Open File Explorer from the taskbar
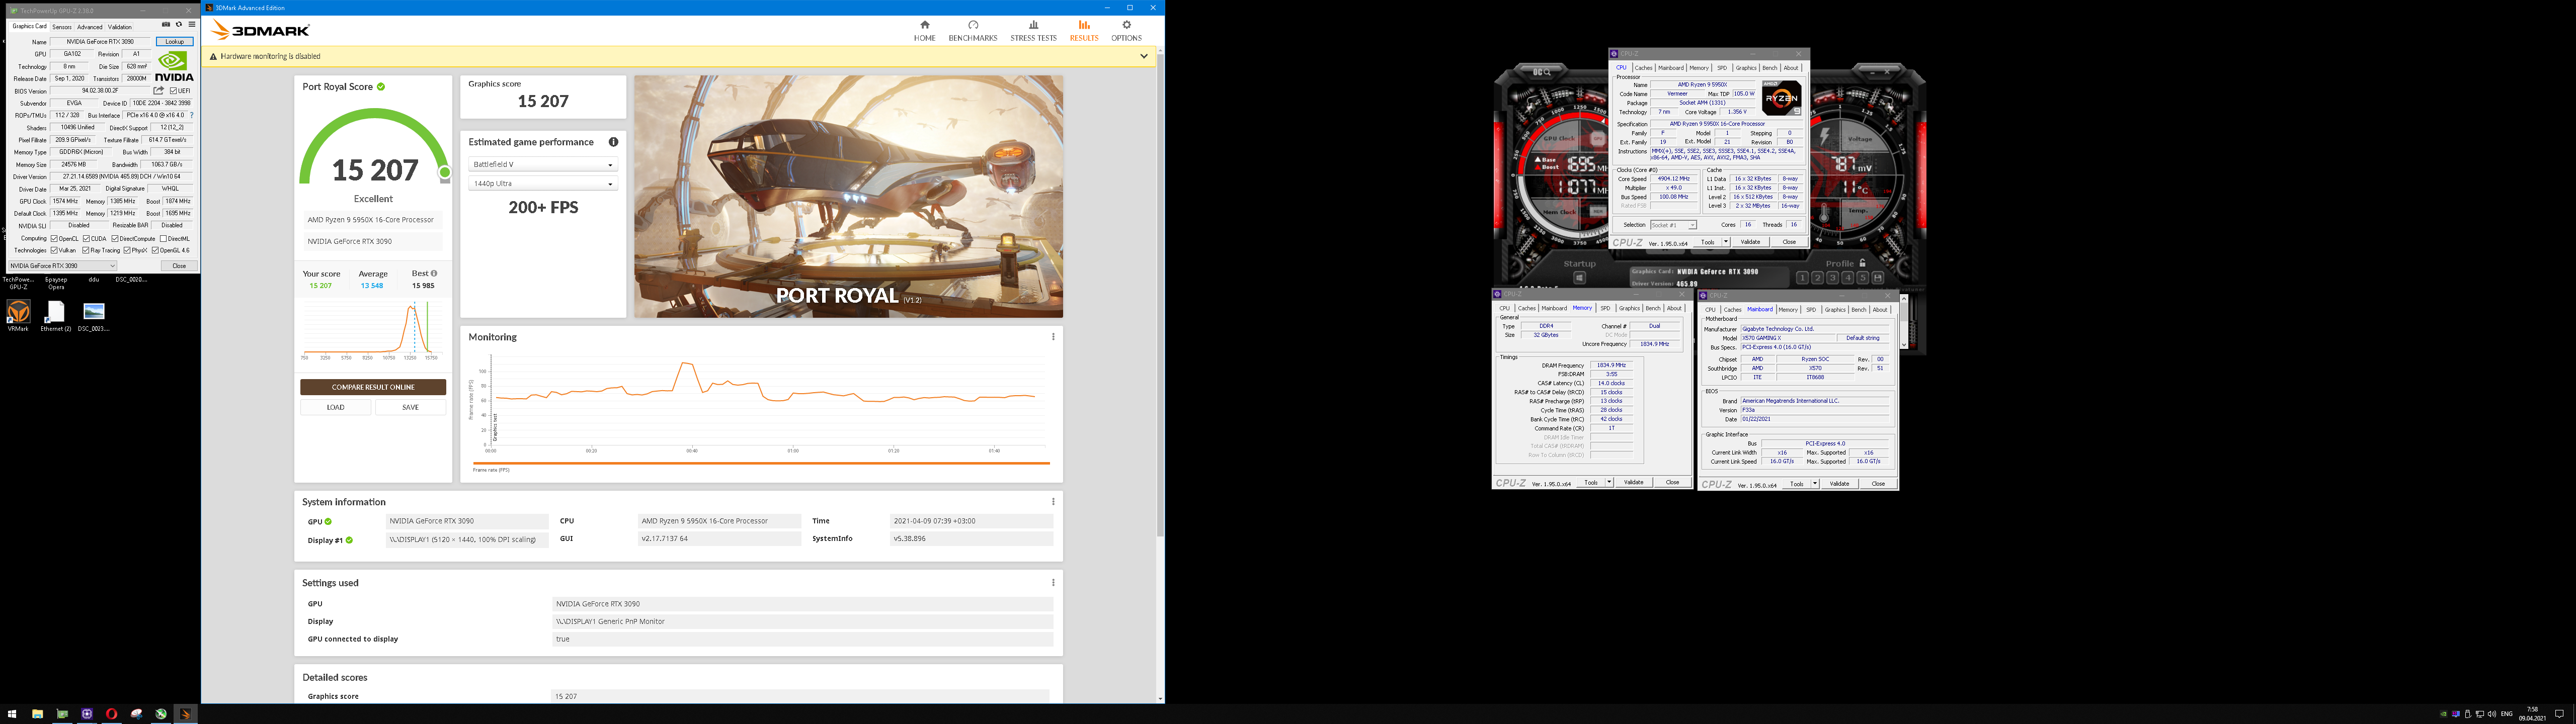2576x724 pixels. (x=37, y=714)
